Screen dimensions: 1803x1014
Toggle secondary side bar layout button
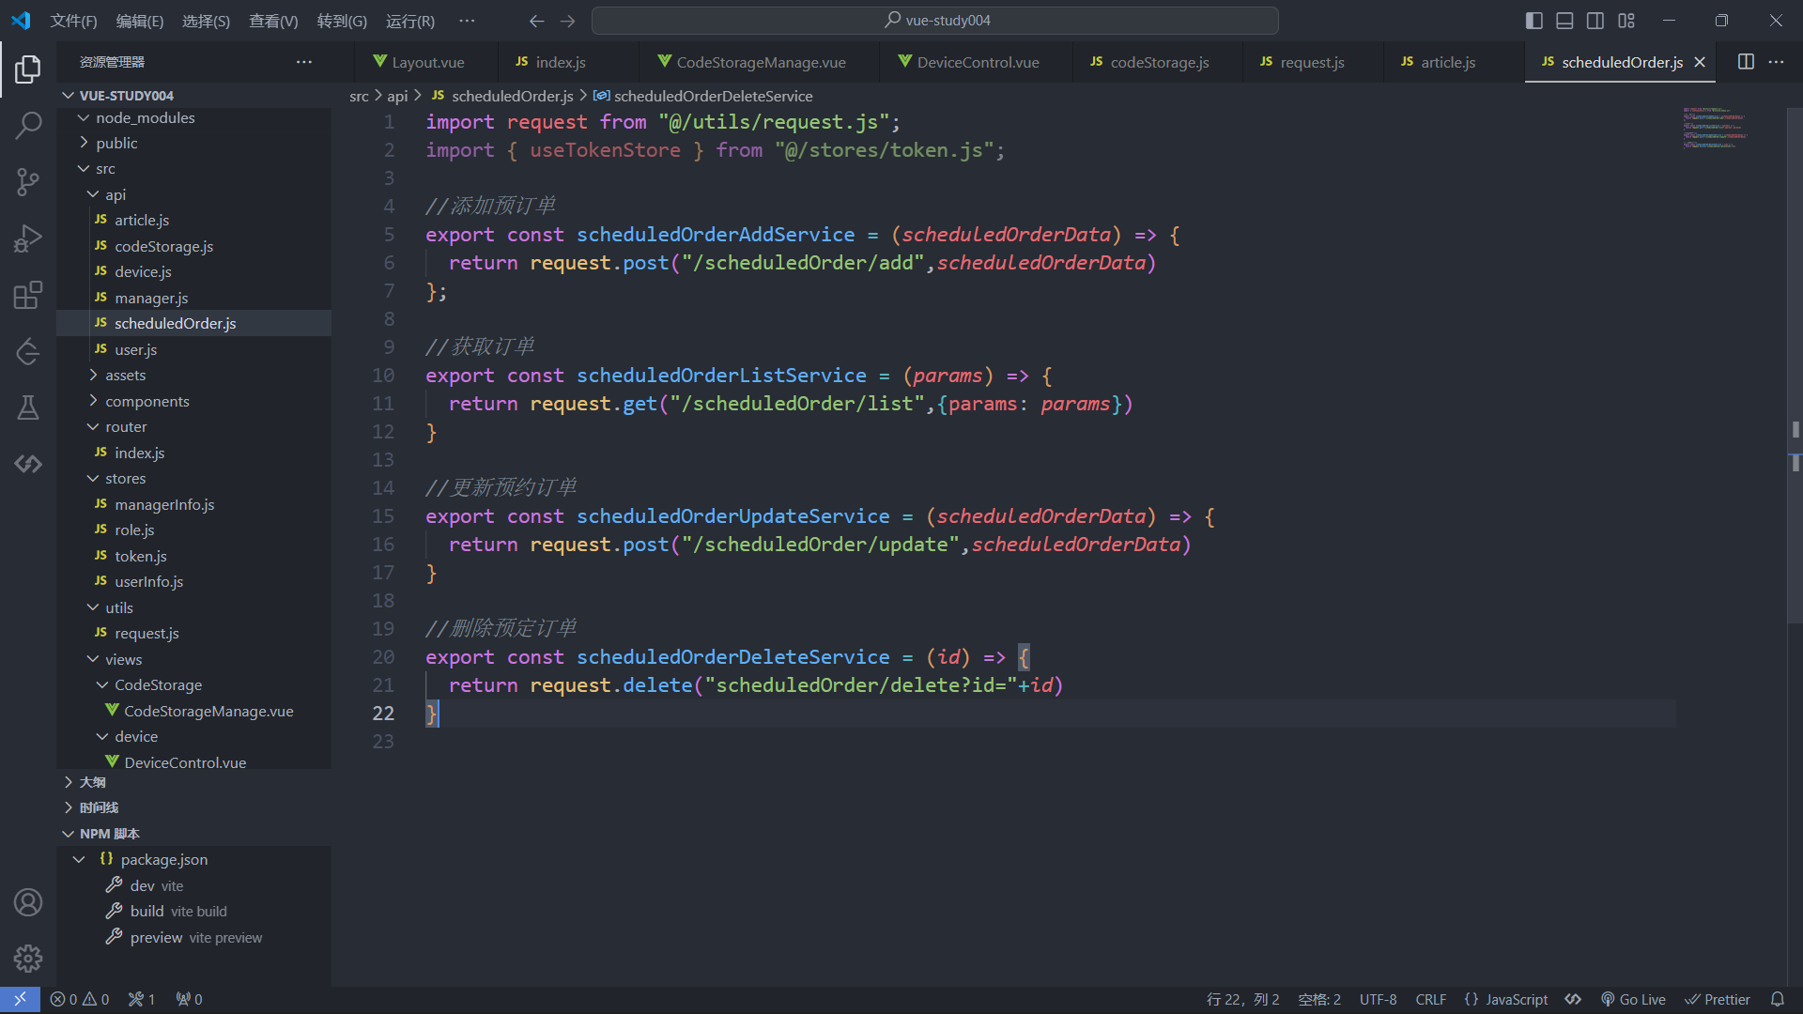click(x=1595, y=21)
